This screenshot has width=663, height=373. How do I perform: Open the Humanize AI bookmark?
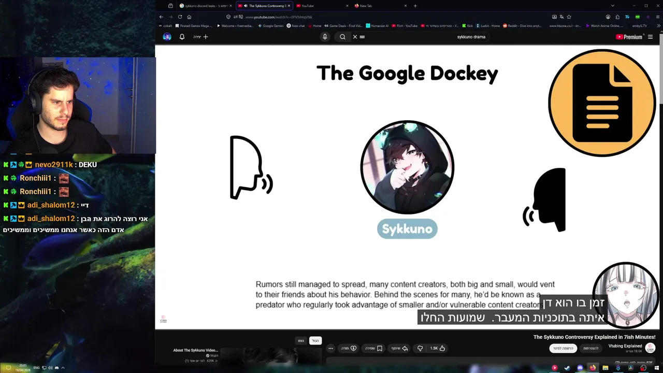click(377, 25)
